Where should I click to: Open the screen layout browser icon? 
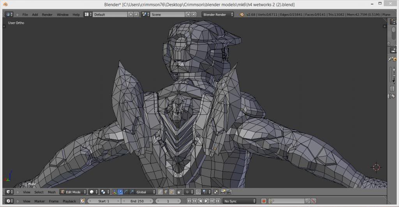click(88, 14)
